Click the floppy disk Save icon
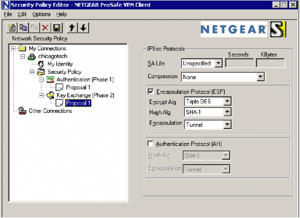Image resolution: width=300 pixels, height=218 pixels. [x=57, y=28]
